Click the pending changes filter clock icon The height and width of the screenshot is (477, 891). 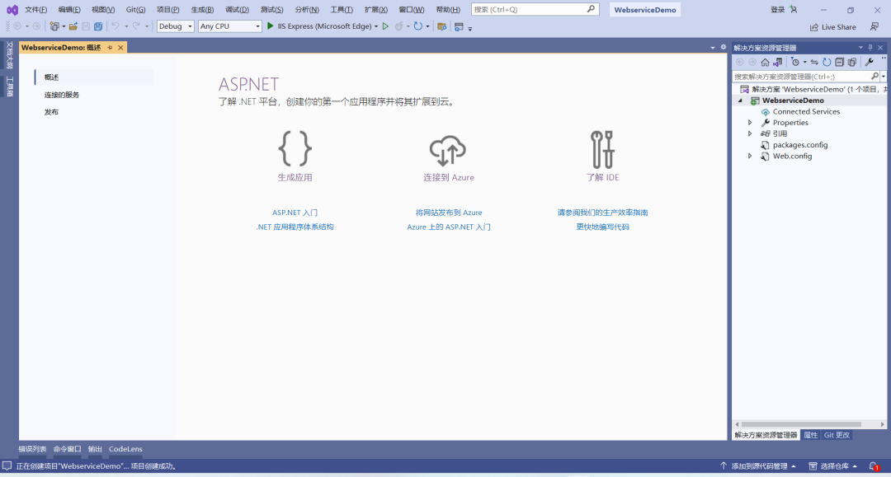point(795,62)
